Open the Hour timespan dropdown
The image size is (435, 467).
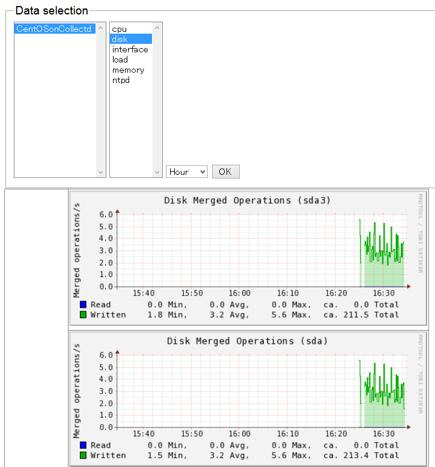click(x=187, y=172)
